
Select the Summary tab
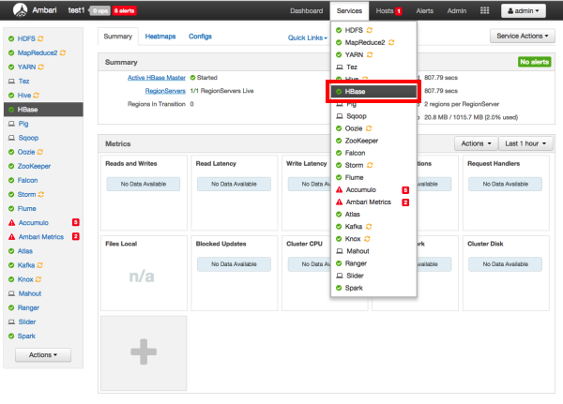click(118, 37)
